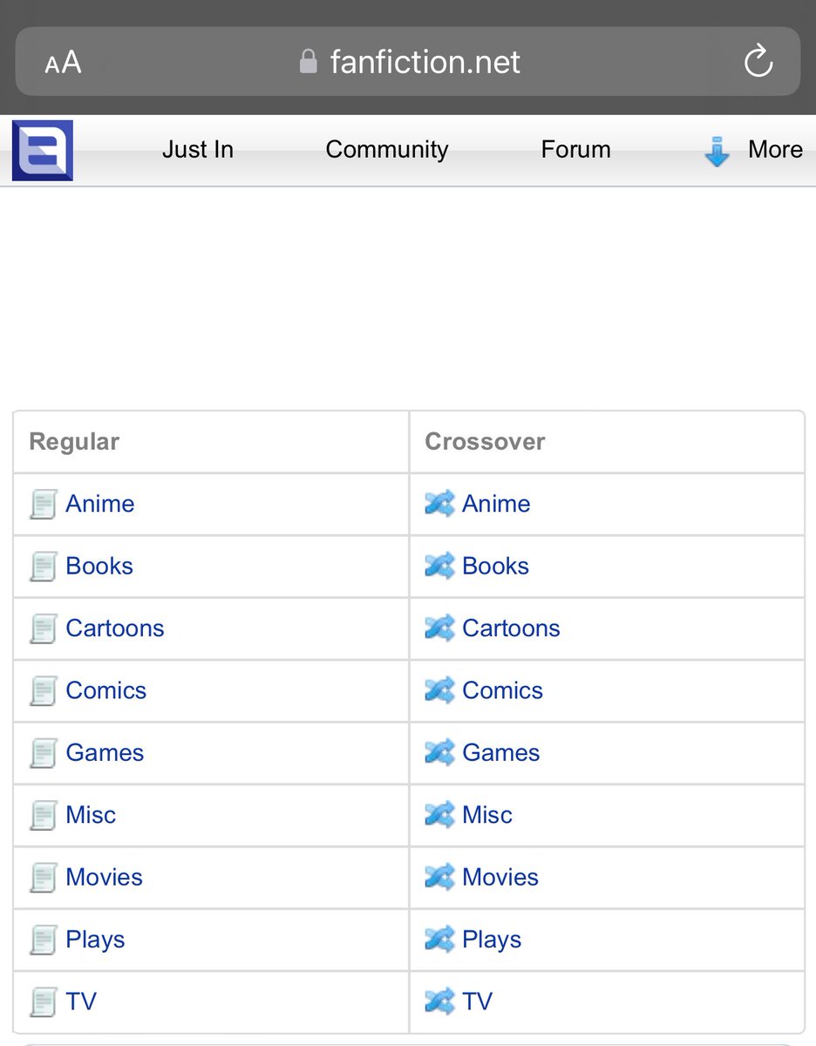Expand the More menu label
Screen dimensions: 816x1046
[775, 150]
